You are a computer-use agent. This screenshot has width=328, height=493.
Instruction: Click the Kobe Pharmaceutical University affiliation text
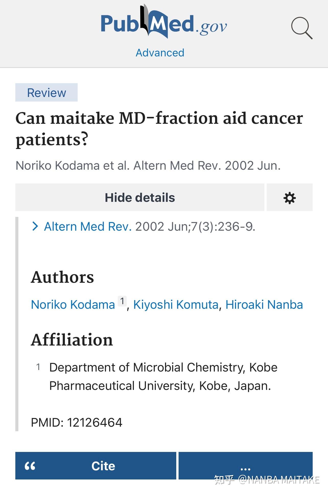point(163,376)
